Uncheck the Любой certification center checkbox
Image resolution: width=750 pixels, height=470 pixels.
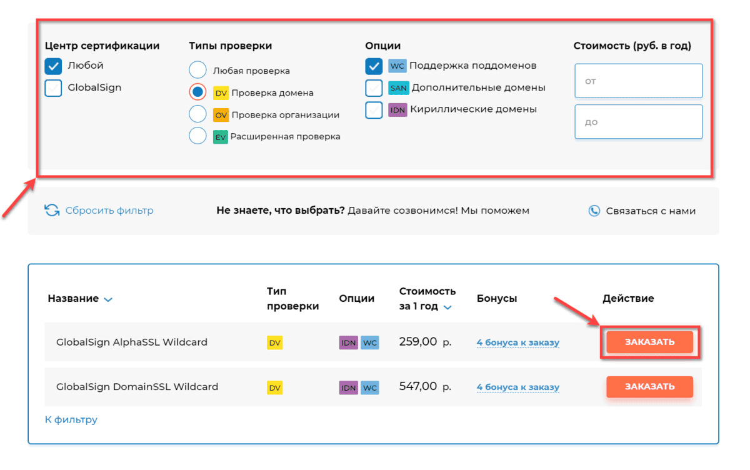point(53,66)
